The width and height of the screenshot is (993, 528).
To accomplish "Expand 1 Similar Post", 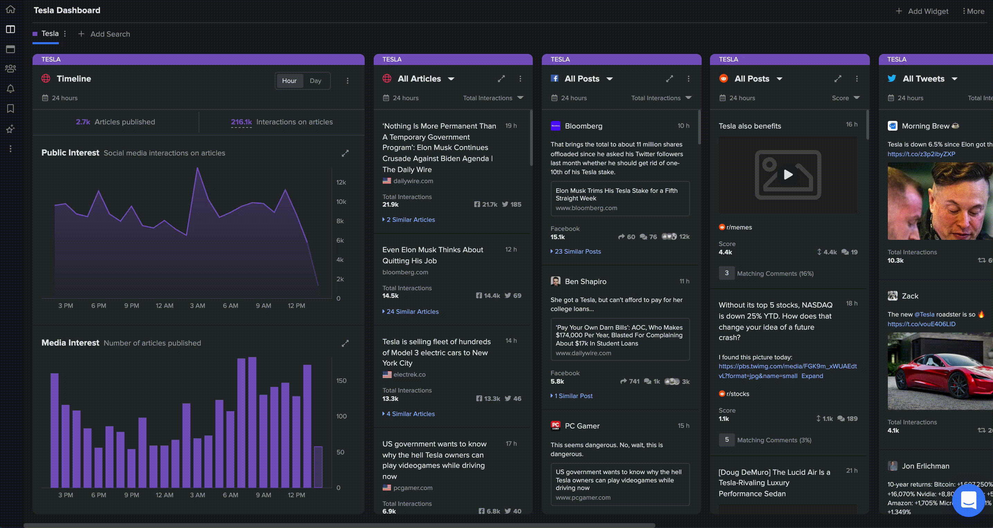I will [572, 396].
